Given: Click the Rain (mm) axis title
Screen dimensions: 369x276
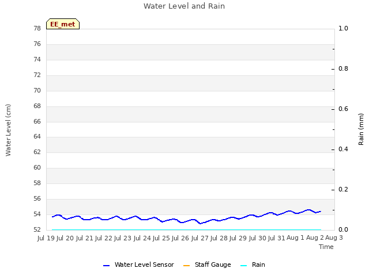Looking at the screenshot, I should coord(361,129).
